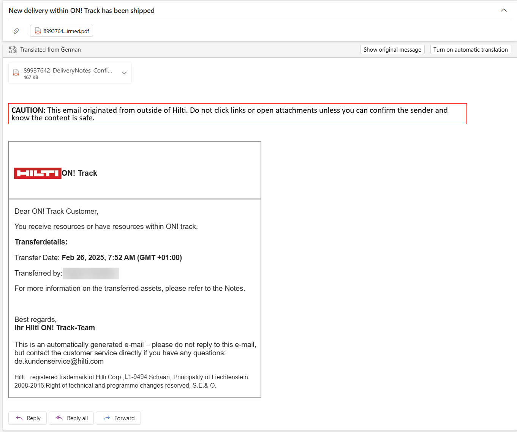Screen dimensions: 517x432
Task: Click the ON! Track heading text
Action: pyautogui.click(x=79, y=173)
